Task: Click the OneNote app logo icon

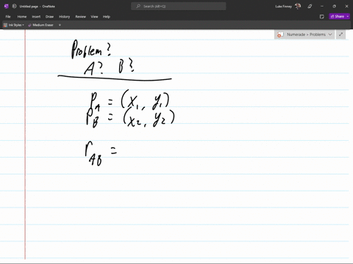Action: pyautogui.click(x=7, y=7)
